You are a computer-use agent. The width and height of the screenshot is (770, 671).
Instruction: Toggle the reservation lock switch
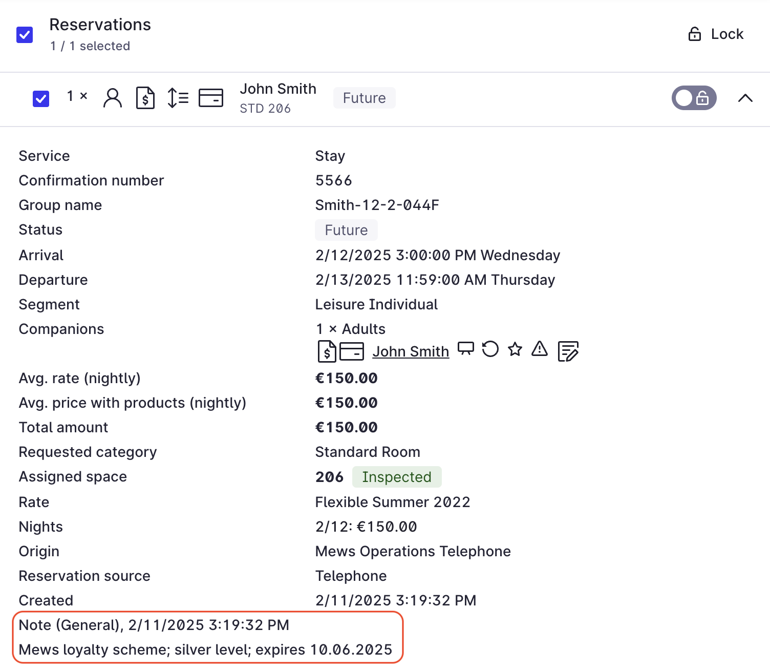point(694,98)
